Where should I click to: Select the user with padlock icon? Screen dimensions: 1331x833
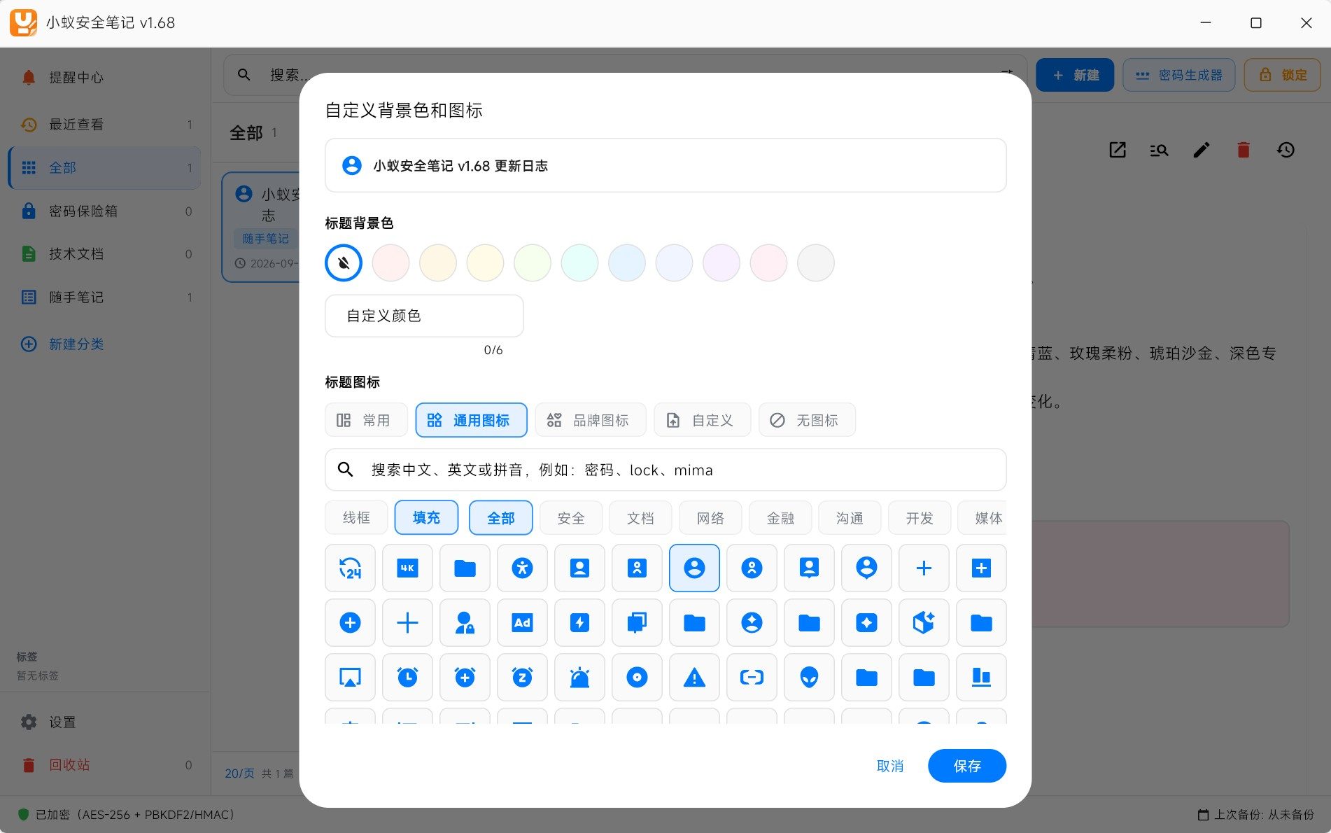[x=465, y=622]
